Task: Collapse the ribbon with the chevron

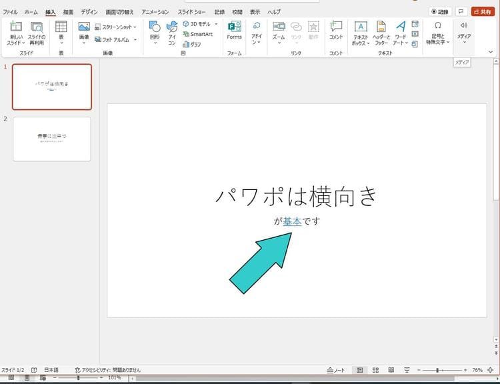Action: [x=491, y=52]
